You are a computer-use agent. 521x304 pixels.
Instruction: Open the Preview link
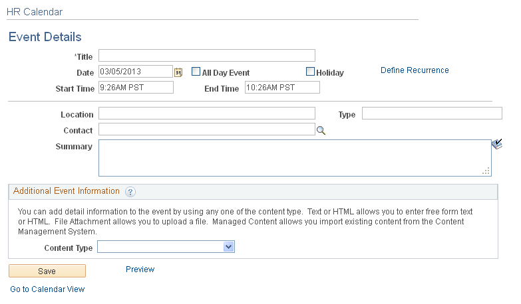click(140, 269)
